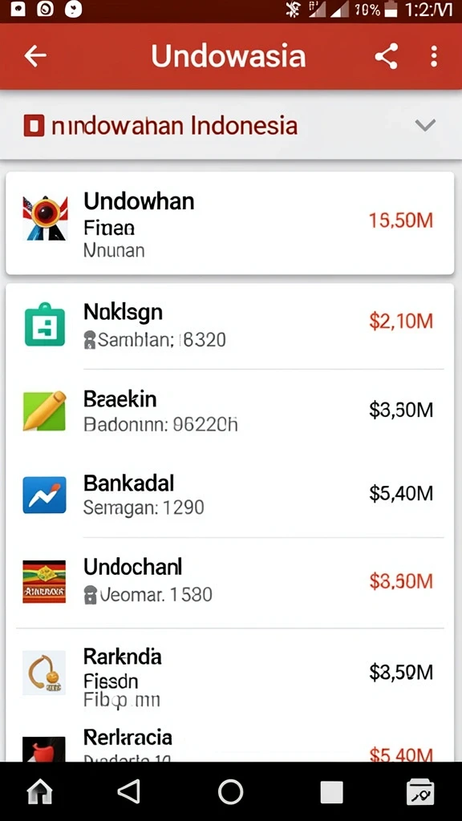Select the Undochanl striped flag thumbnail
Image resolution: width=462 pixels, height=821 pixels.
[45, 582]
